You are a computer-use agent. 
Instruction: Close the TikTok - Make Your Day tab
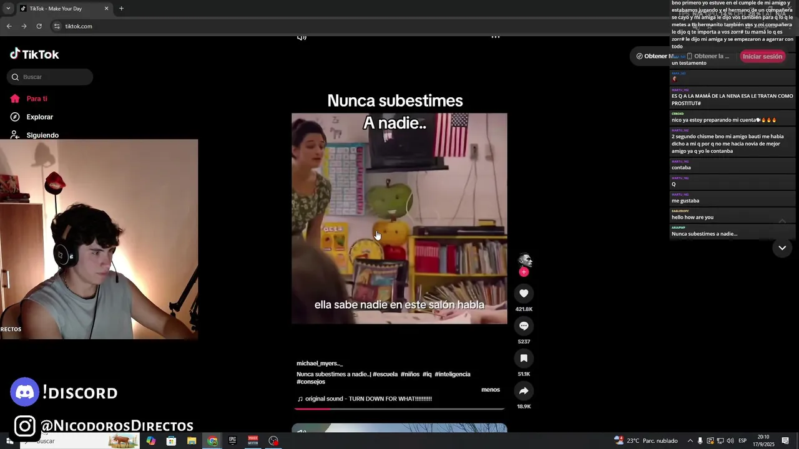coord(106,8)
